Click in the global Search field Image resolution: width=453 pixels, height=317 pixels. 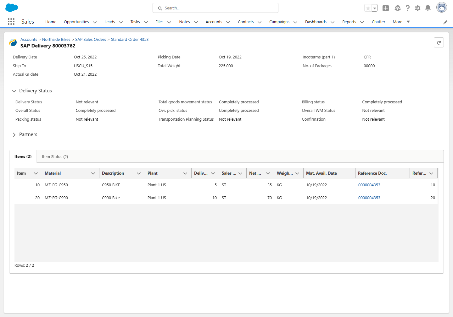(215, 8)
